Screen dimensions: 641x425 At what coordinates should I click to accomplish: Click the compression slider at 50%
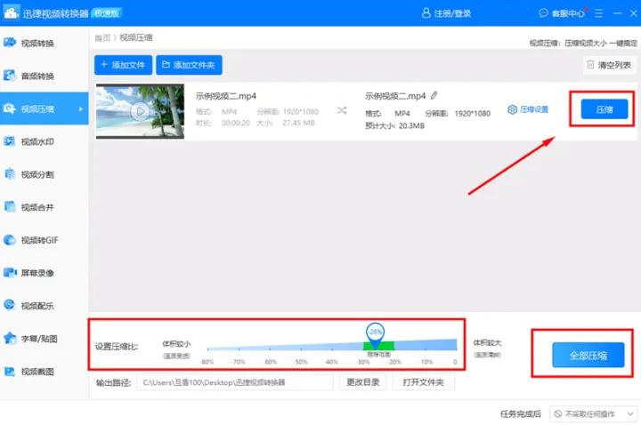click(x=301, y=348)
